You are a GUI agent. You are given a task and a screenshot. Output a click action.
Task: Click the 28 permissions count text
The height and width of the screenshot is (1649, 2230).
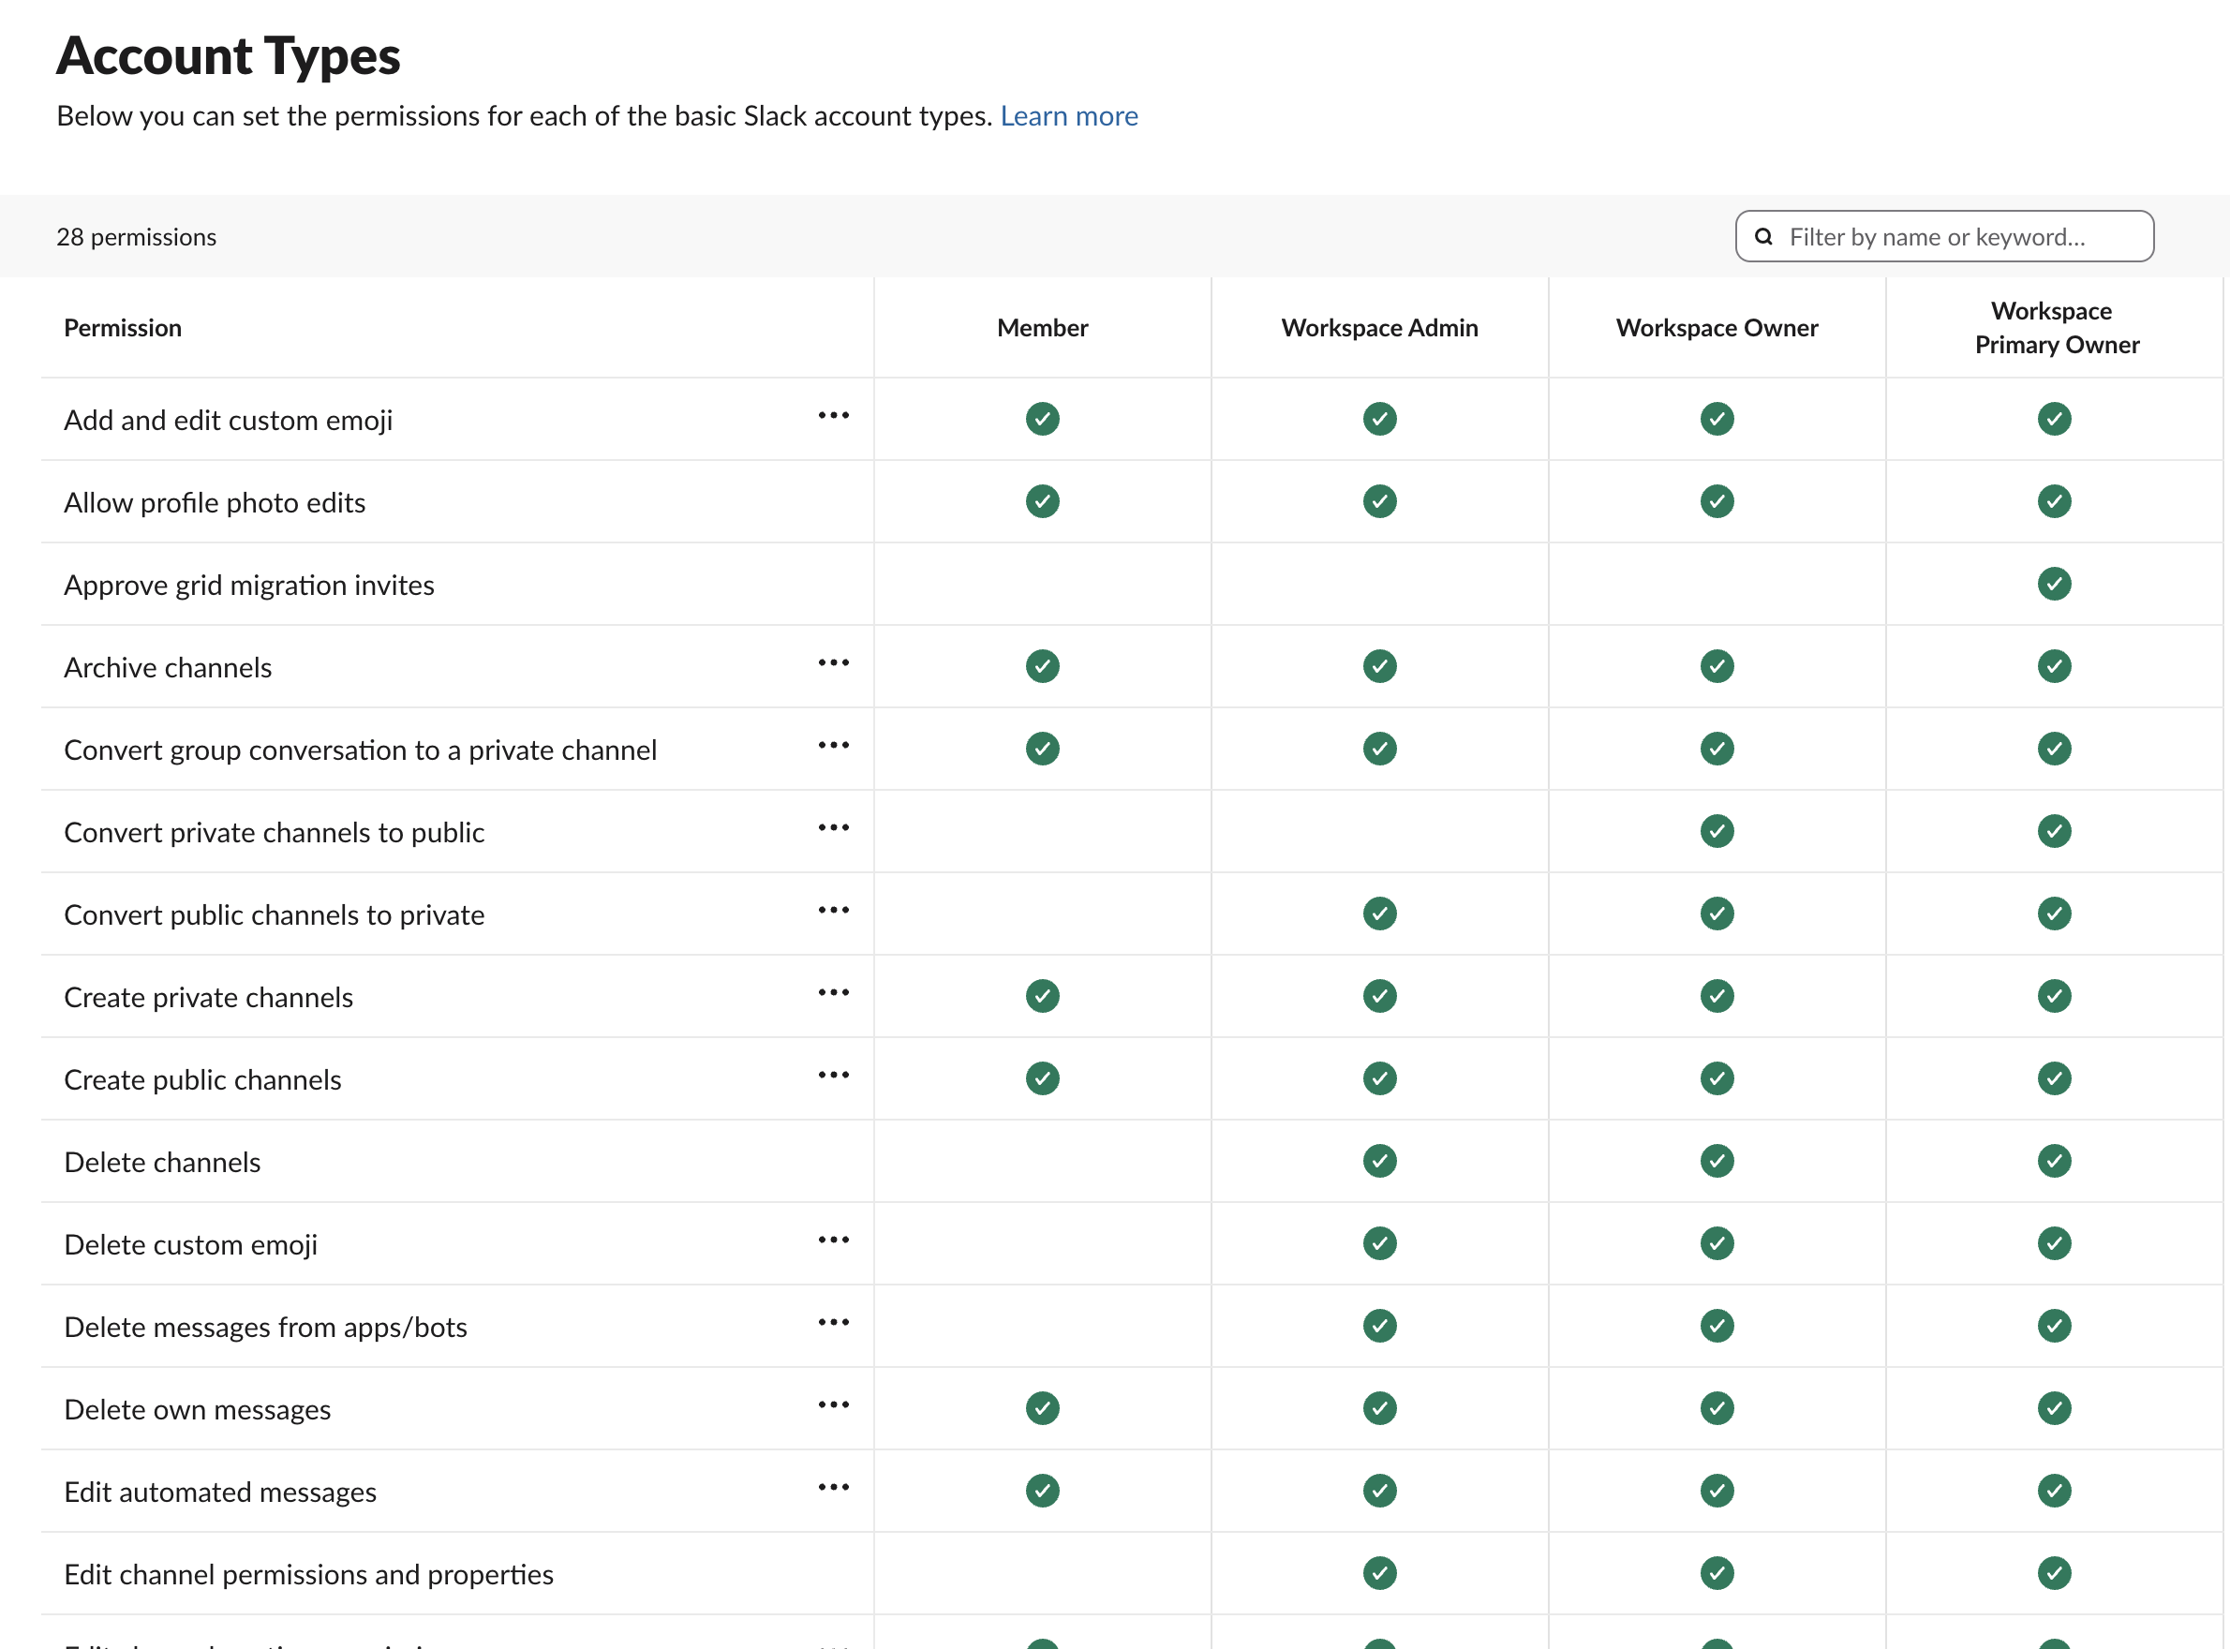pyautogui.click(x=136, y=236)
